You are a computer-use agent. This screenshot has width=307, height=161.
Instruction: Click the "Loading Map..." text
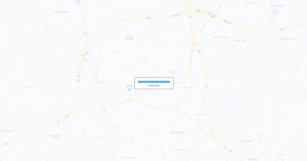coord(154,85)
